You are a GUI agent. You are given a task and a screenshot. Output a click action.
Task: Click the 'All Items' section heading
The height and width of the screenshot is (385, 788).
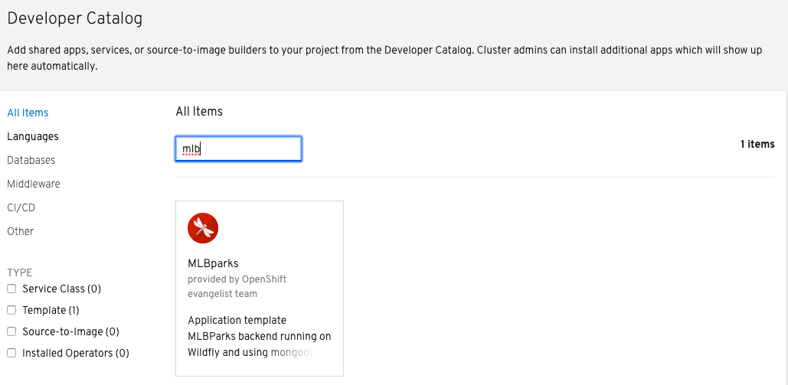199,112
